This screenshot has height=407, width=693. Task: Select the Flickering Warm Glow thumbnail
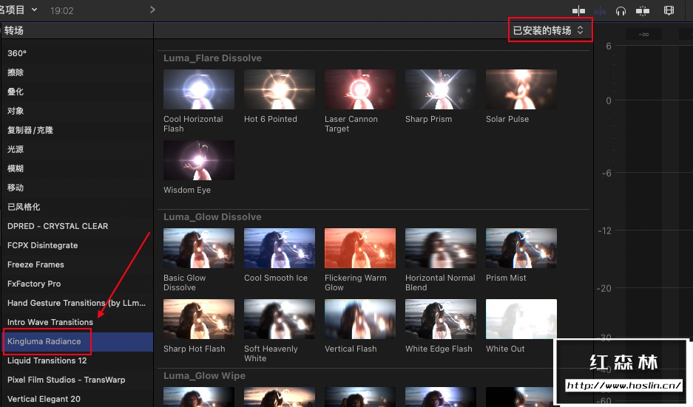click(x=360, y=248)
